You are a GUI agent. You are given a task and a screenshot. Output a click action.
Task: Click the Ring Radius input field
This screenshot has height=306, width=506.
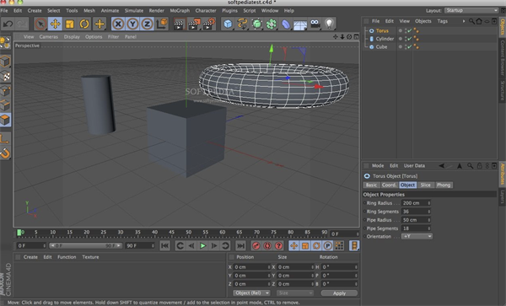(416, 203)
